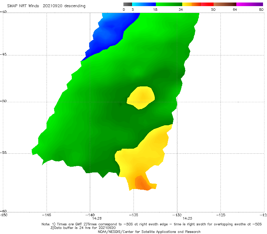
Task: Click the '-145' longitude axis label
Action: click(x=47, y=215)
